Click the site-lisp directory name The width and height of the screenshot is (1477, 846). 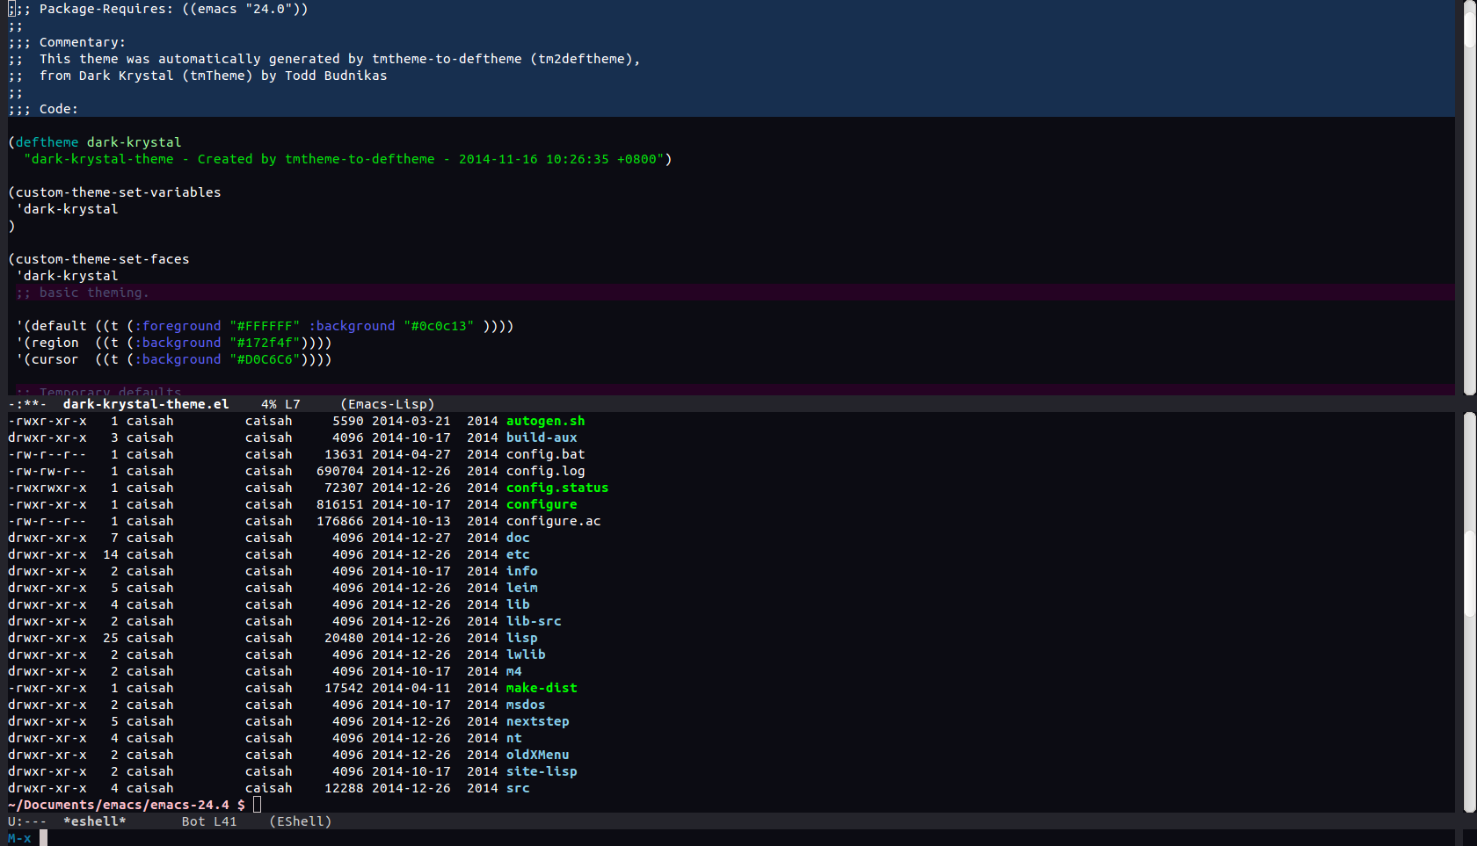point(542,771)
